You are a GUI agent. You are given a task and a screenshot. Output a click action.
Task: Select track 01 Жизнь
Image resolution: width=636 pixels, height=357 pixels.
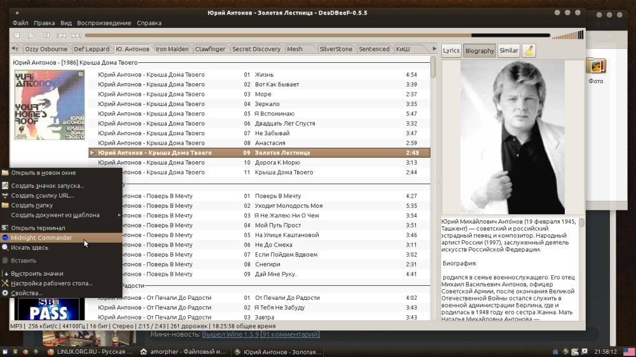pos(259,74)
